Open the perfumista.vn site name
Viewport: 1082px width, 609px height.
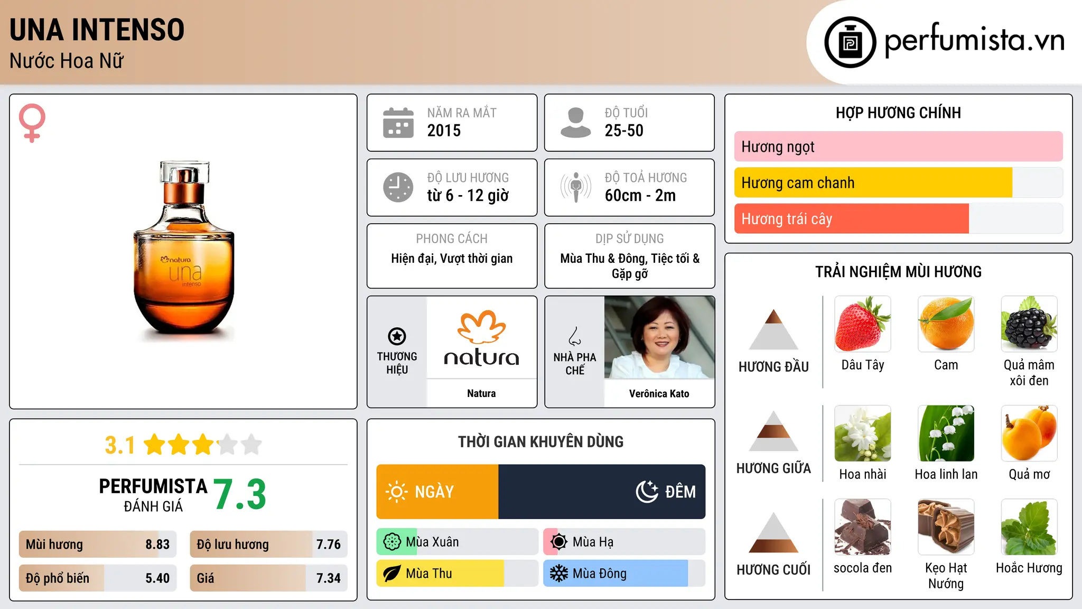[x=974, y=40]
